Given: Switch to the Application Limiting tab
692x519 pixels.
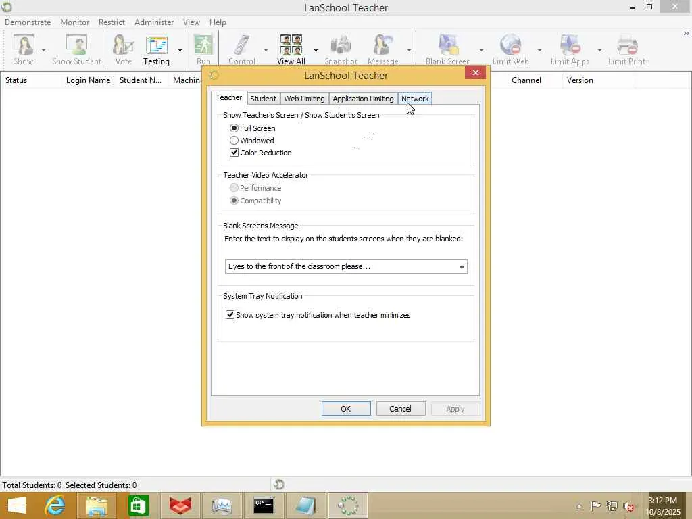Looking at the screenshot, I should (x=363, y=99).
